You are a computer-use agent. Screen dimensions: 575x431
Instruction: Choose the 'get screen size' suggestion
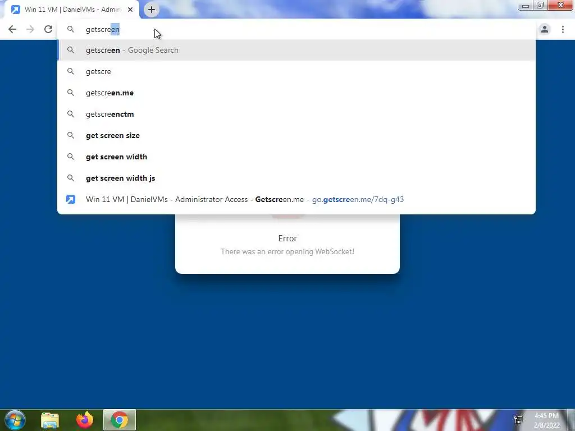point(296,135)
